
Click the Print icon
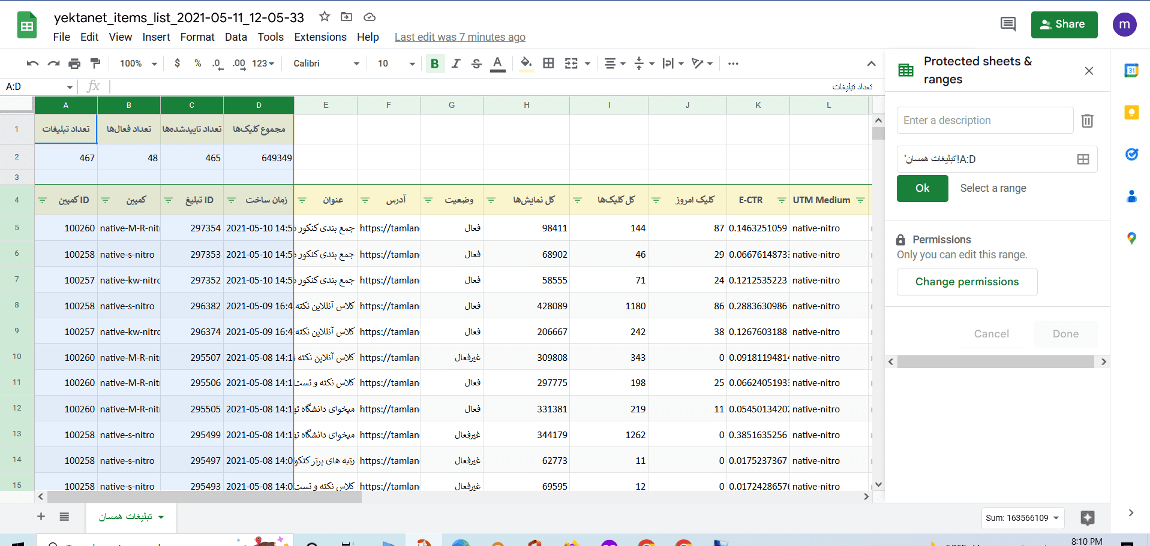74,64
